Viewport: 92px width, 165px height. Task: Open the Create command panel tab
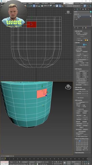(x=75, y=9)
